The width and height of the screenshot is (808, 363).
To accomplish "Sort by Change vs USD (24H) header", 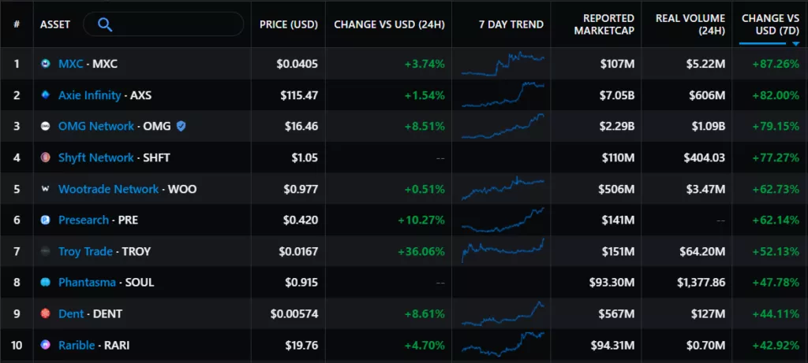I will pyautogui.click(x=389, y=24).
